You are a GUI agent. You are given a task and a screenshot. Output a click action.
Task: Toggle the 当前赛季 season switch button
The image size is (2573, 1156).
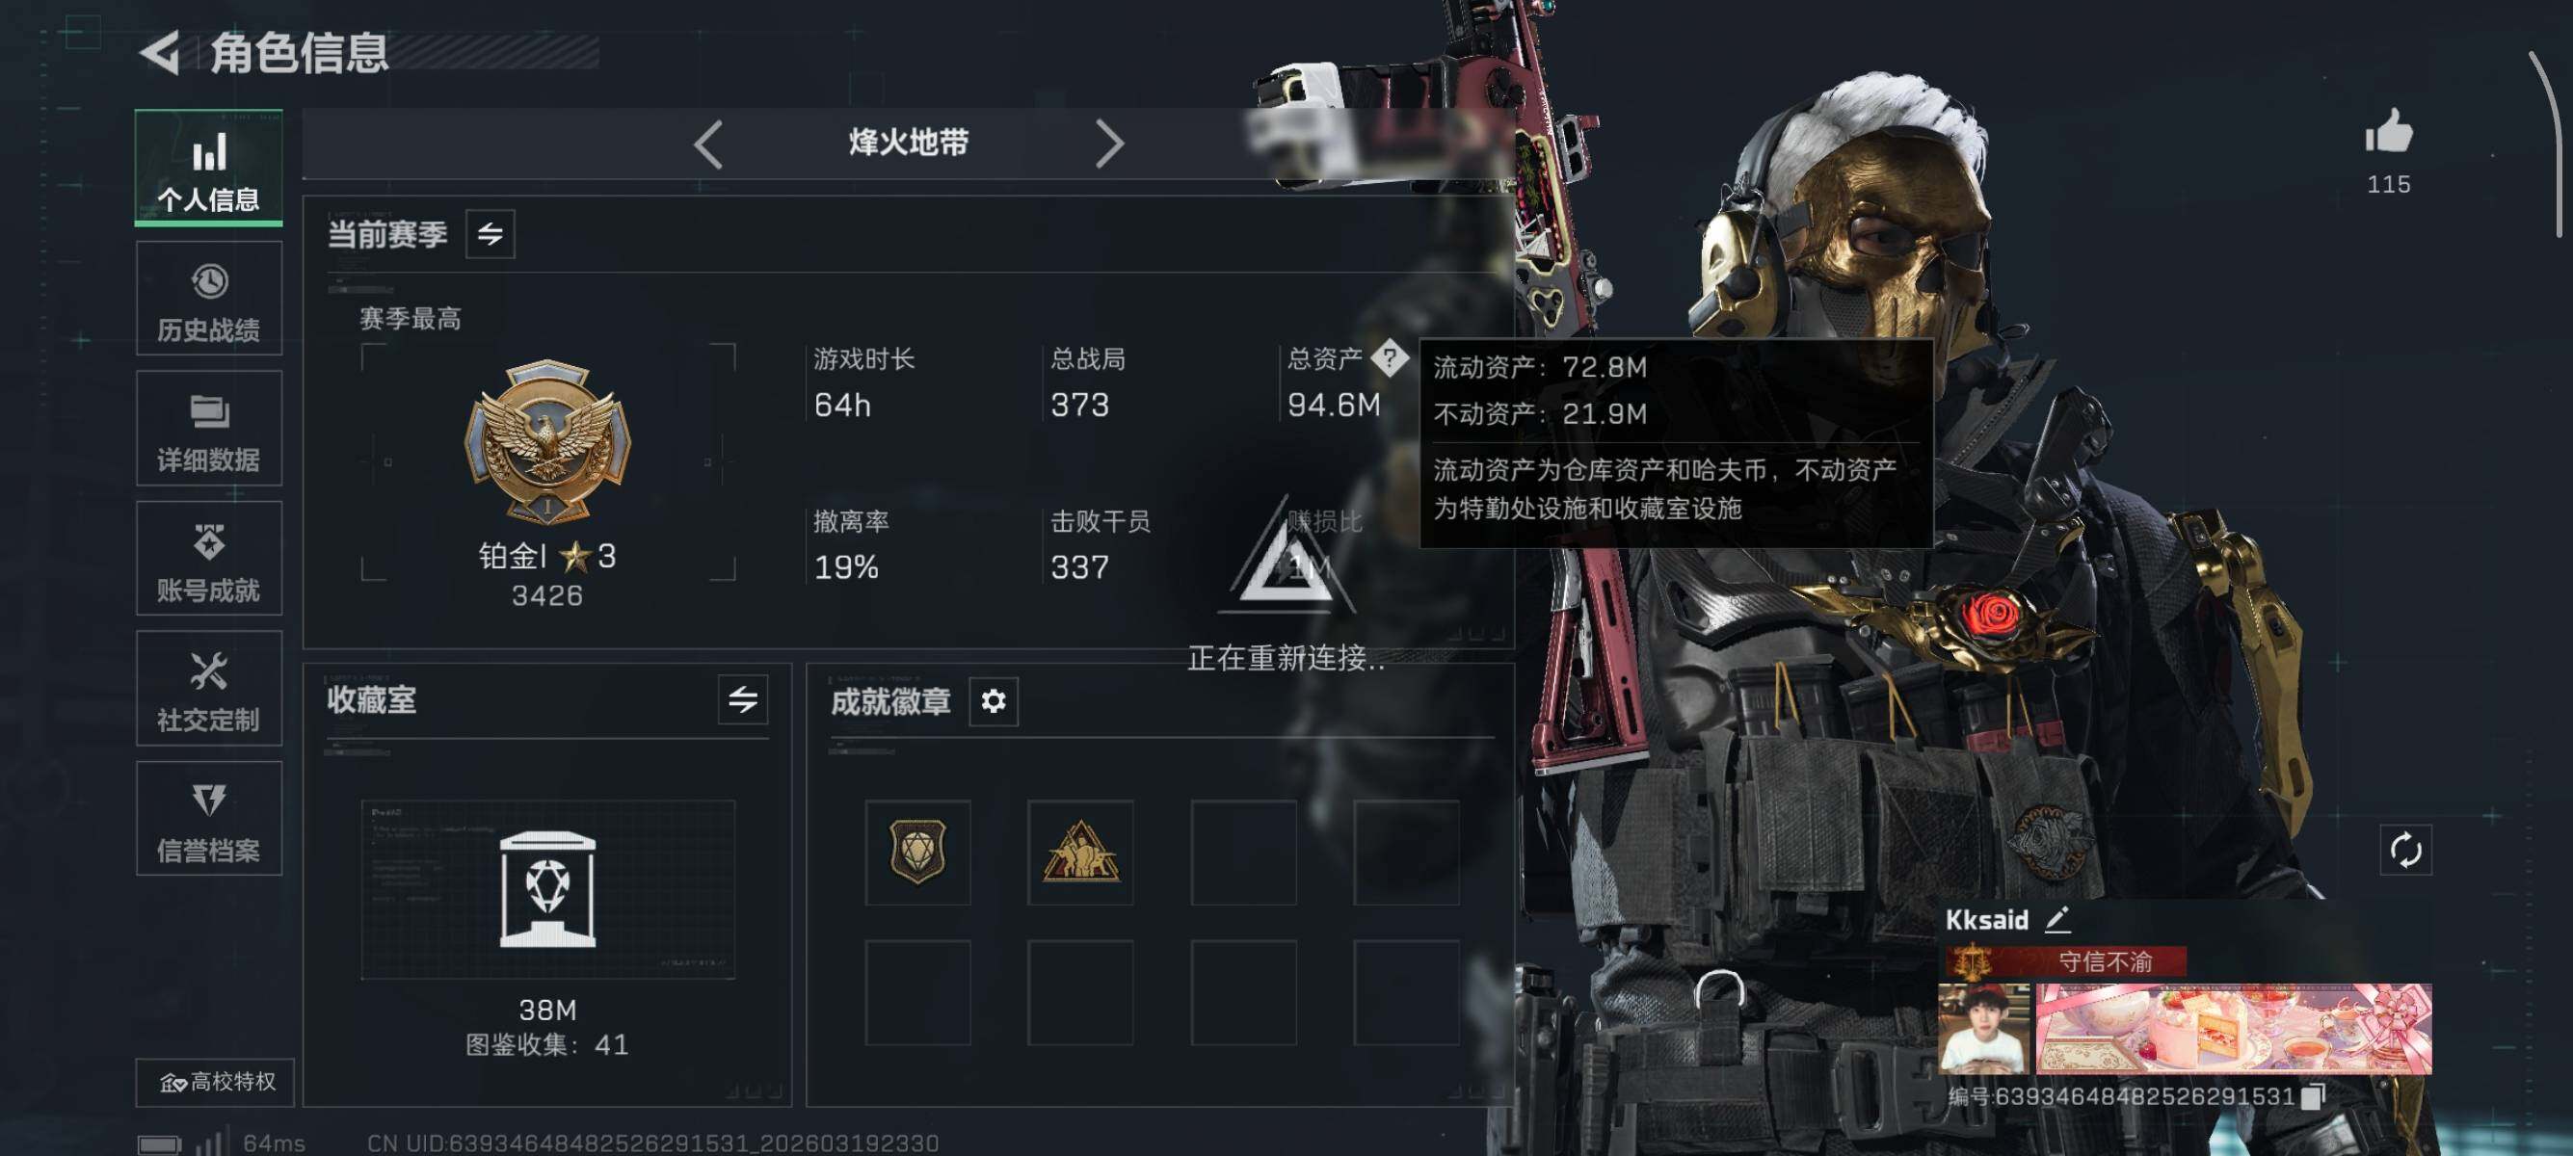[x=490, y=233]
